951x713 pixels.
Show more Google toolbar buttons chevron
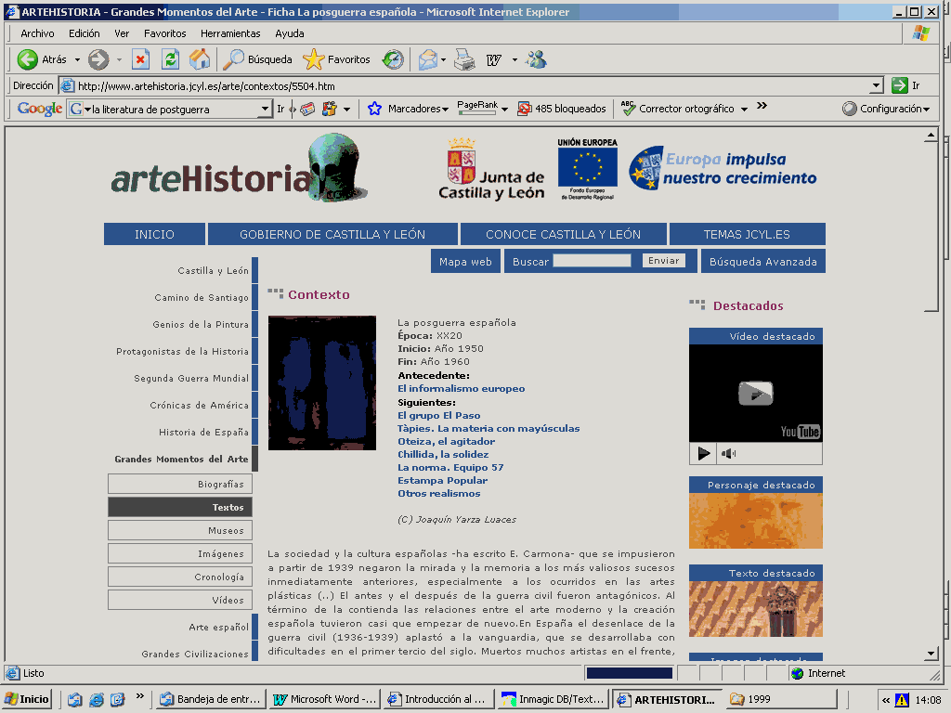[762, 106]
